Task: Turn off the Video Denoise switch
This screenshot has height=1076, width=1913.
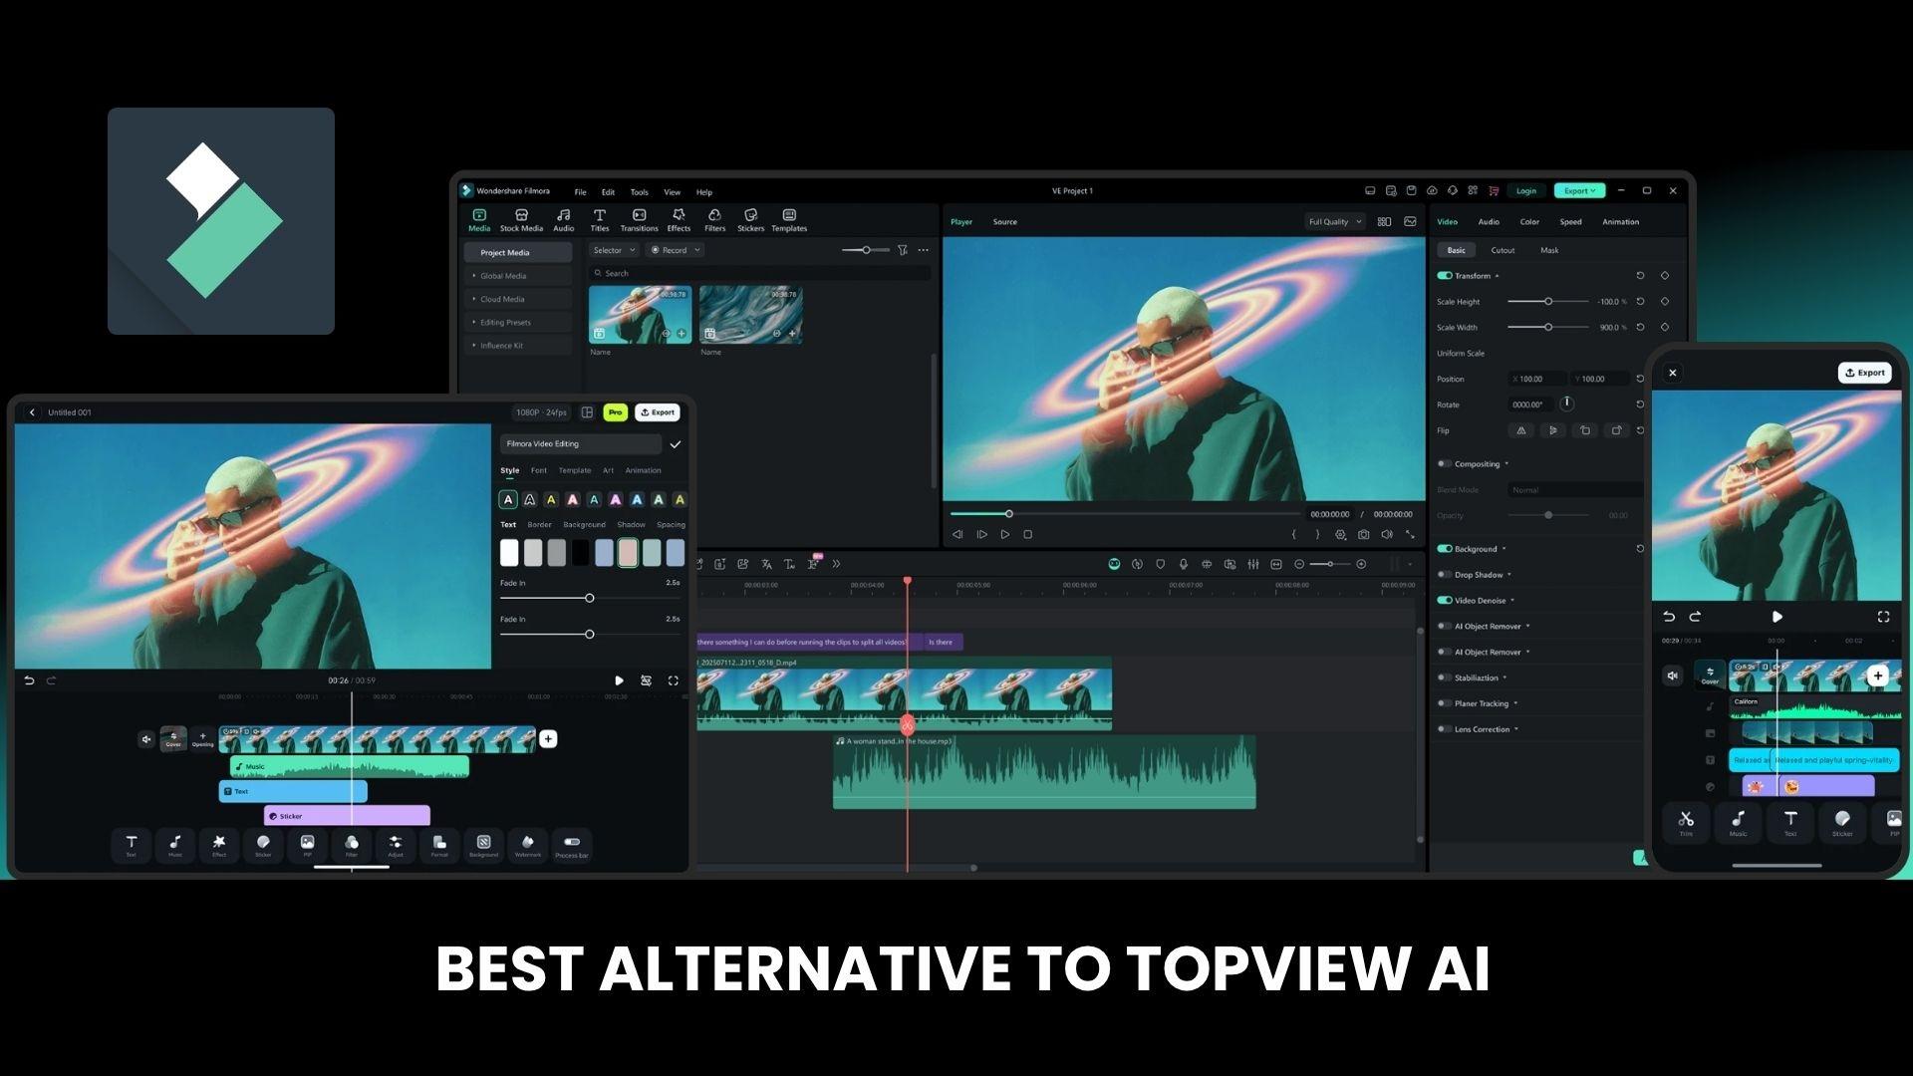Action: [x=1444, y=601]
